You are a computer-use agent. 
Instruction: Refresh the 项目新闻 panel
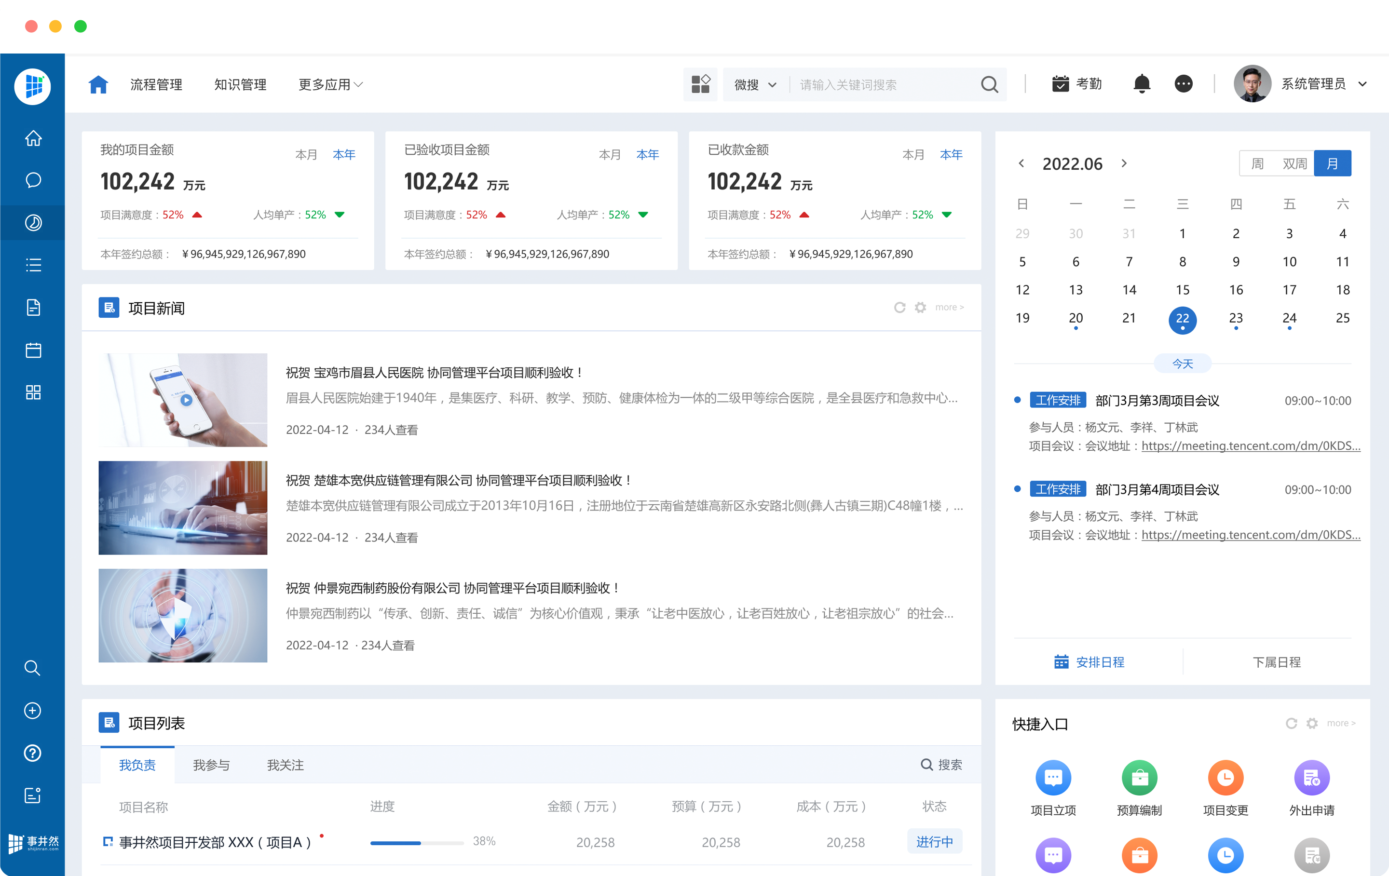(x=899, y=308)
